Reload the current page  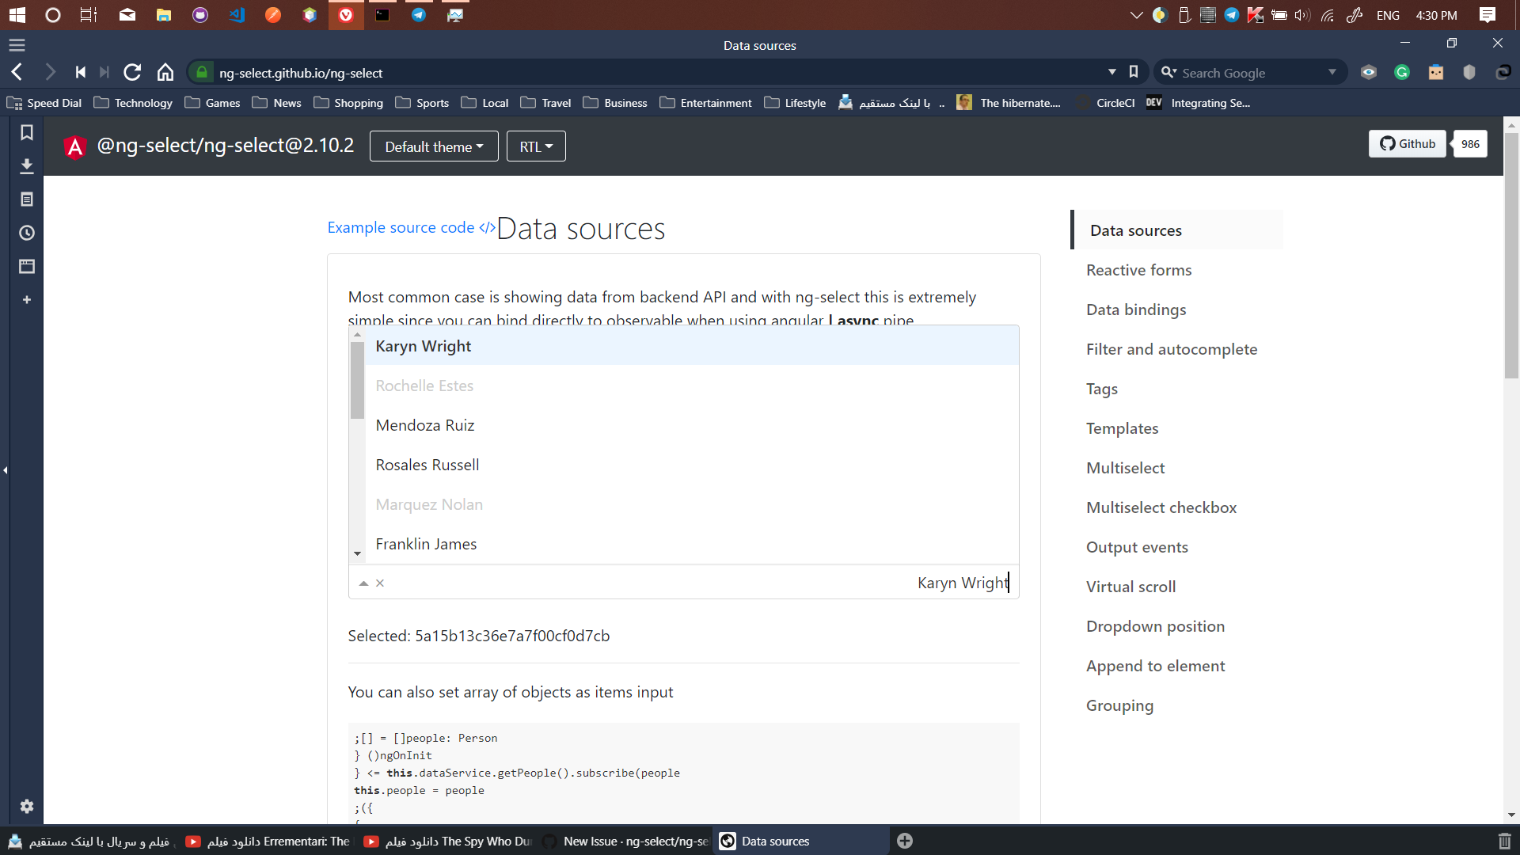click(132, 72)
